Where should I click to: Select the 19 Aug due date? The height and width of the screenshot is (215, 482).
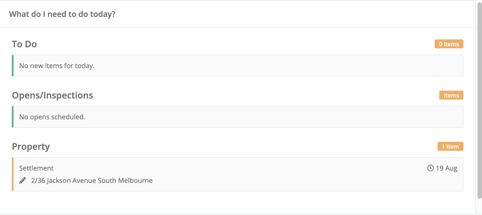[447, 168]
